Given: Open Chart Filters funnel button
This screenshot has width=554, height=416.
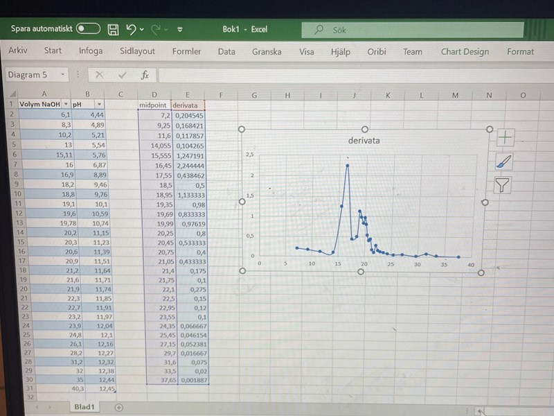Looking at the screenshot, I should point(503,184).
